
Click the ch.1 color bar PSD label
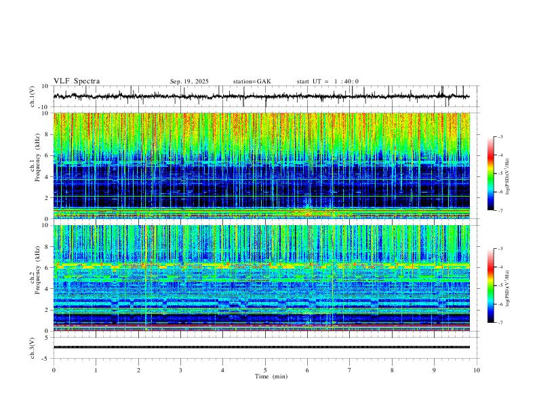pos(507,177)
